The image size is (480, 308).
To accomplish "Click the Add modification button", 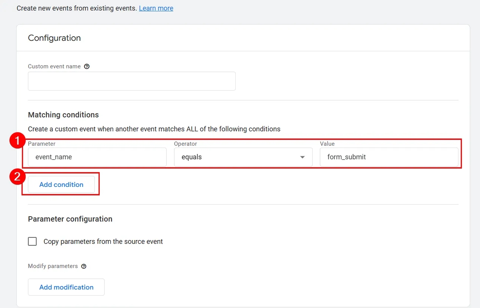I will 66,287.
